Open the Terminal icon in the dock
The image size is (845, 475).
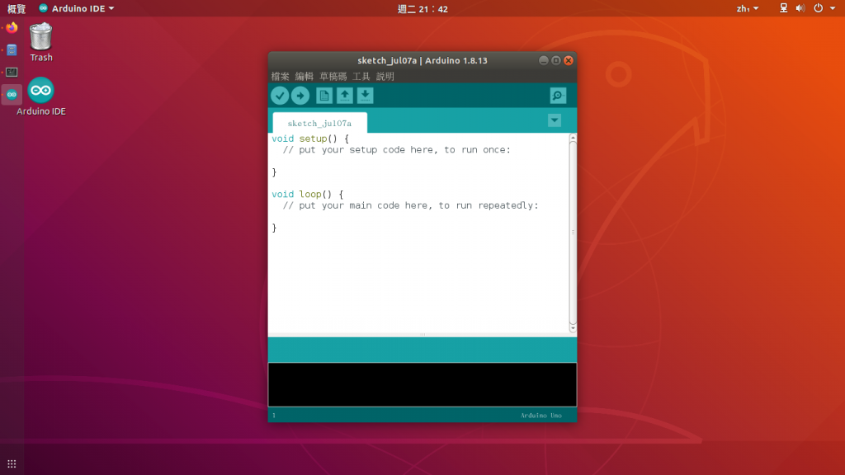(12, 73)
